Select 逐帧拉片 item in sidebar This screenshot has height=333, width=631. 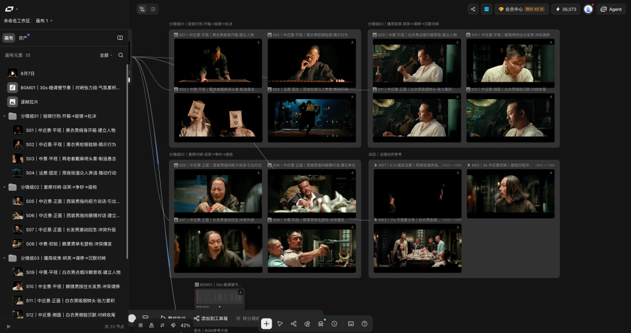(x=64, y=101)
